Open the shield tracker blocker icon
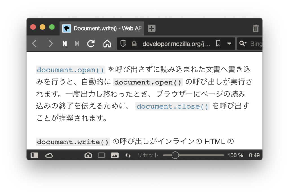 [x=123, y=44]
